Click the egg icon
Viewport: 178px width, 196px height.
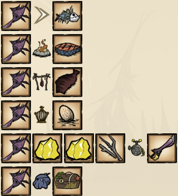68,115
